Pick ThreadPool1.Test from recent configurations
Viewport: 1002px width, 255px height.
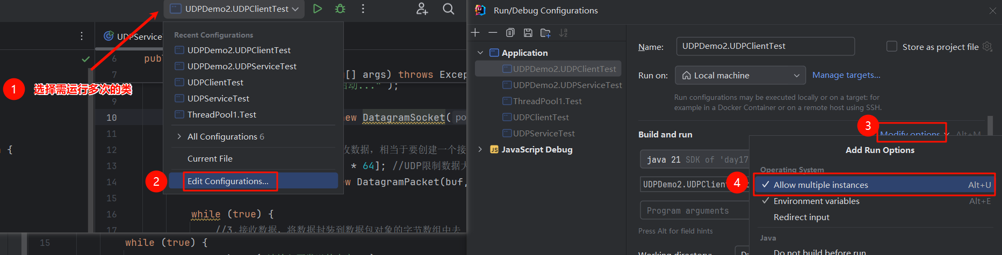pyautogui.click(x=254, y=114)
